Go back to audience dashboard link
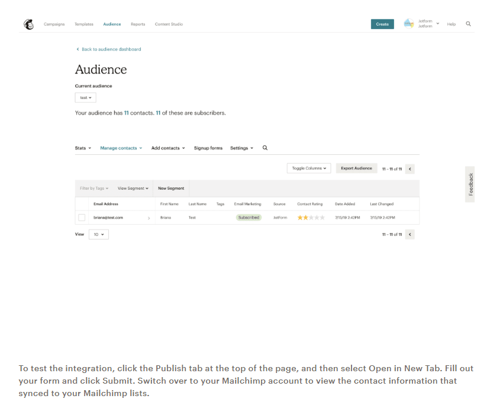Viewport: 490px width, 405px height. [109, 49]
